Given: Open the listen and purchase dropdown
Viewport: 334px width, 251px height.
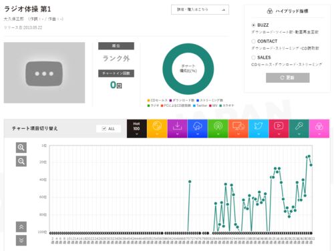Looking at the screenshot, I should point(200,9).
